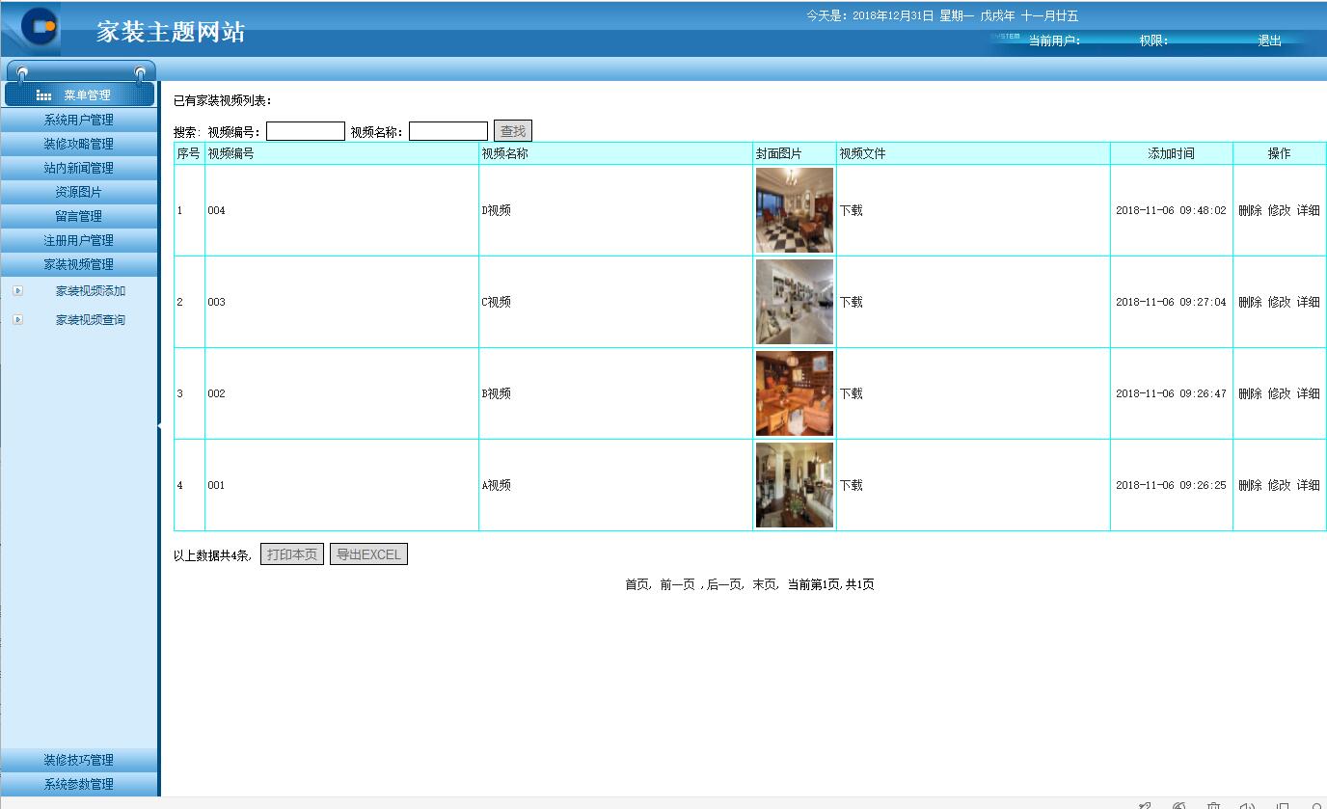Screen dimensions: 1327x809
Task: Open cover thumbnail of D视频
Action: (x=795, y=210)
